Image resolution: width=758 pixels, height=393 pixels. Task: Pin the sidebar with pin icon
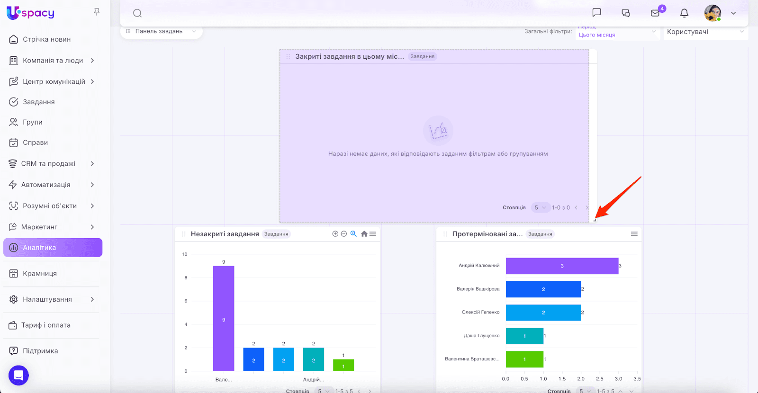pyautogui.click(x=97, y=12)
